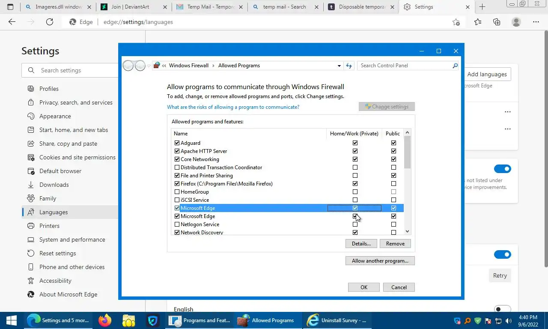Viewport: 548px width, 329px height.
Task: Switch to Join DeviantArt tab
Action: click(134, 7)
